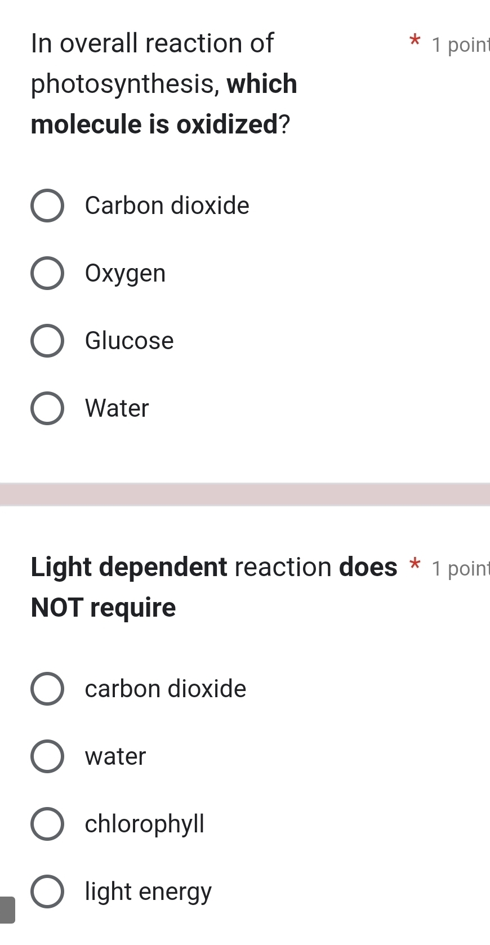The image size is (490, 945).
Task: Click the photosynthesis oxidation question title
Action: pos(163,83)
